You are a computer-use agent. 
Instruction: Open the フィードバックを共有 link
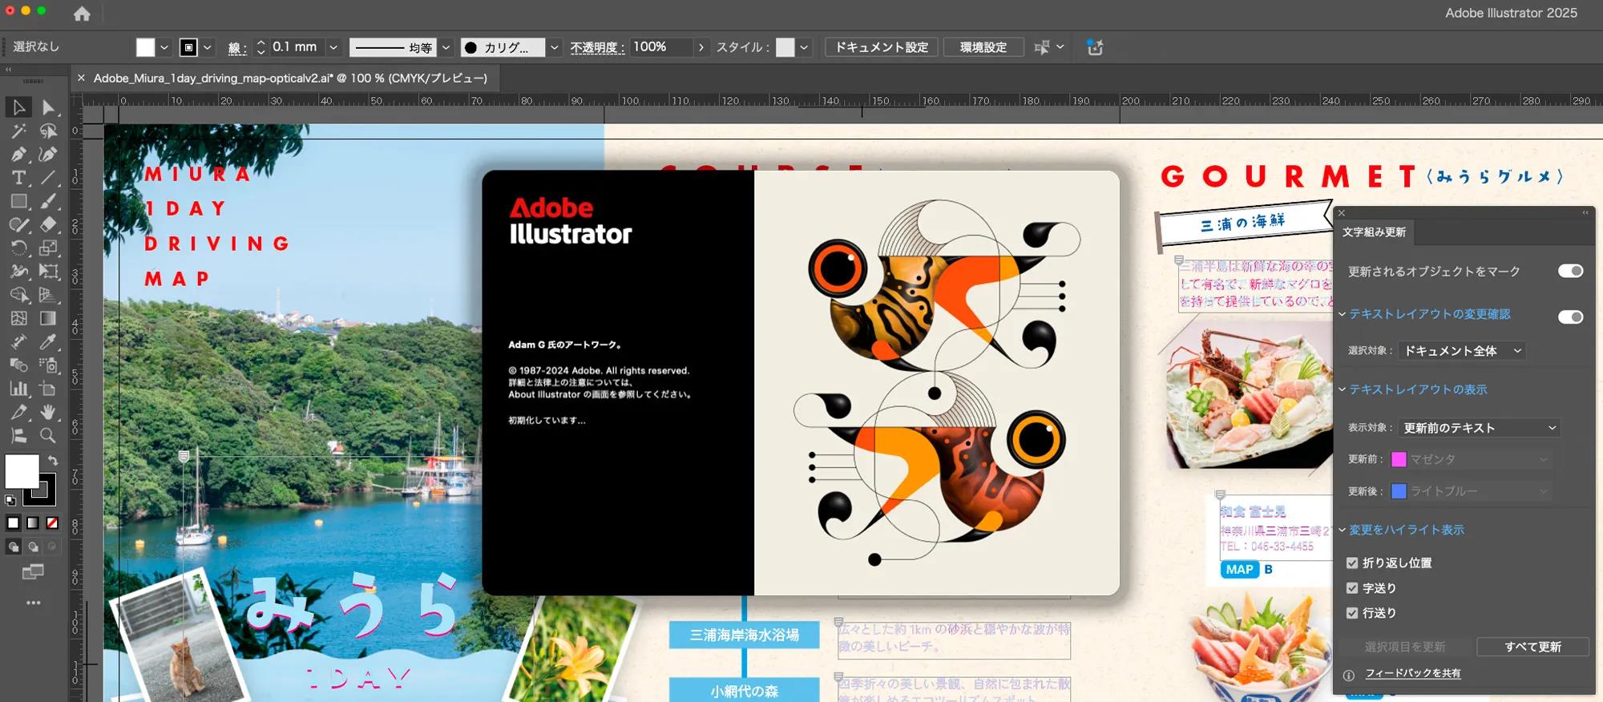(x=1412, y=674)
